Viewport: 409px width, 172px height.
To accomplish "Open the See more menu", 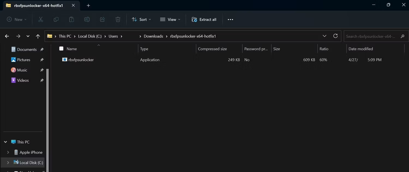I will tap(230, 19).
